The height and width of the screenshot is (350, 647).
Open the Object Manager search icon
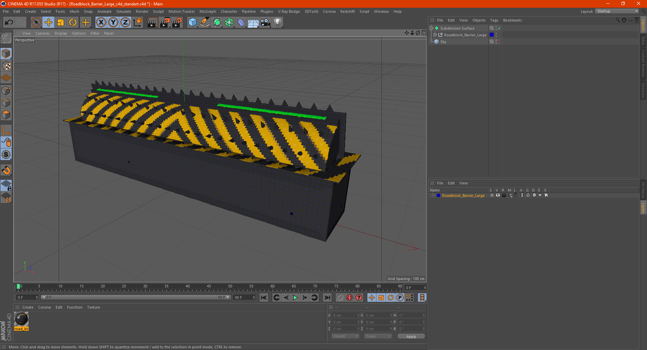click(x=618, y=20)
